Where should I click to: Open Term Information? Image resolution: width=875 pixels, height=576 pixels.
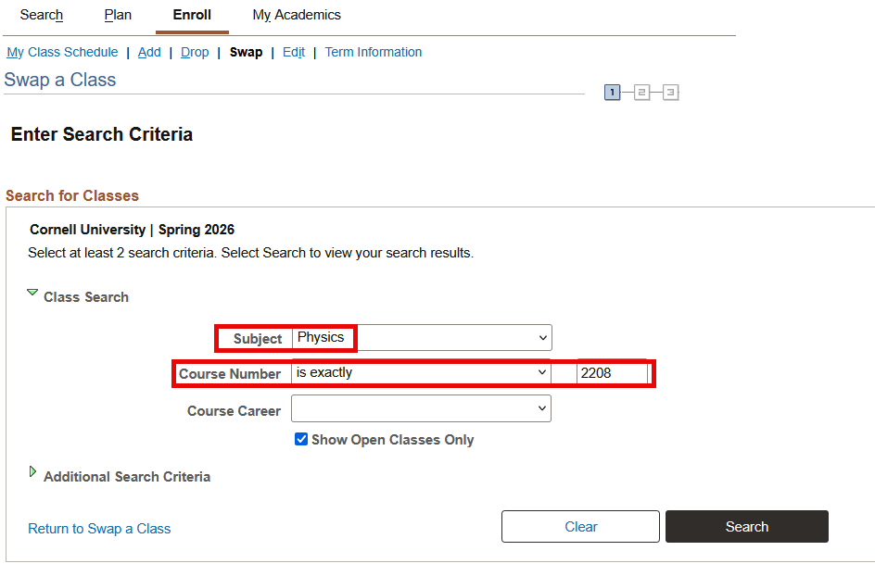coord(373,52)
